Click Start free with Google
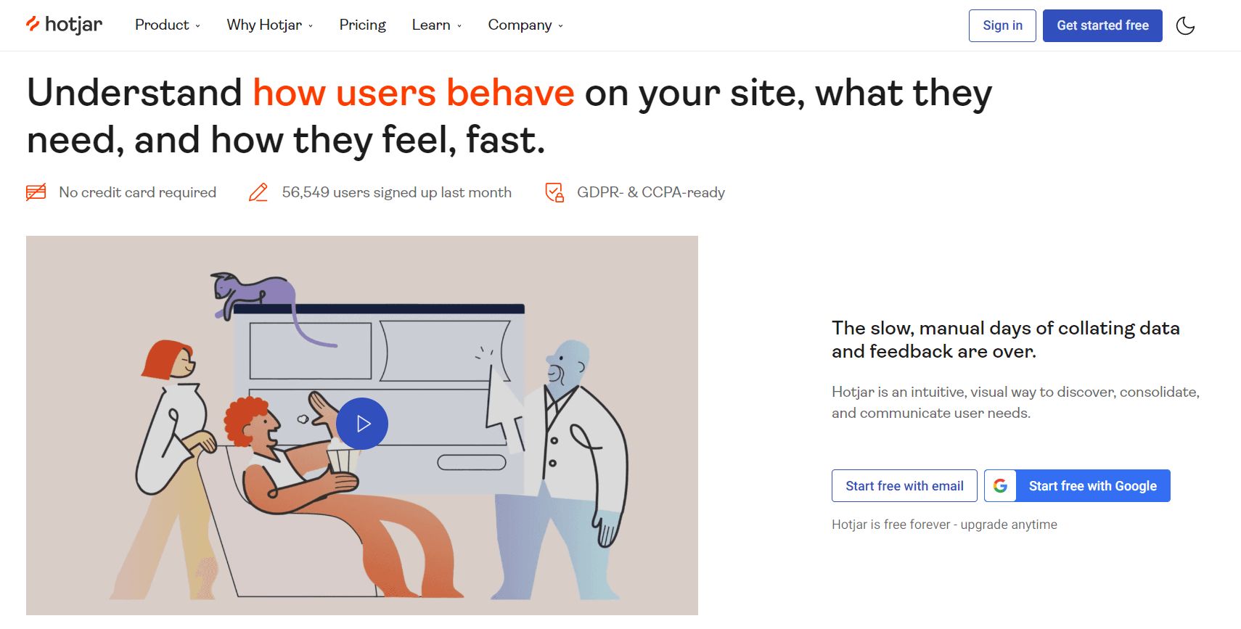Image resolution: width=1241 pixels, height=629 pixels. [1092, 485]
